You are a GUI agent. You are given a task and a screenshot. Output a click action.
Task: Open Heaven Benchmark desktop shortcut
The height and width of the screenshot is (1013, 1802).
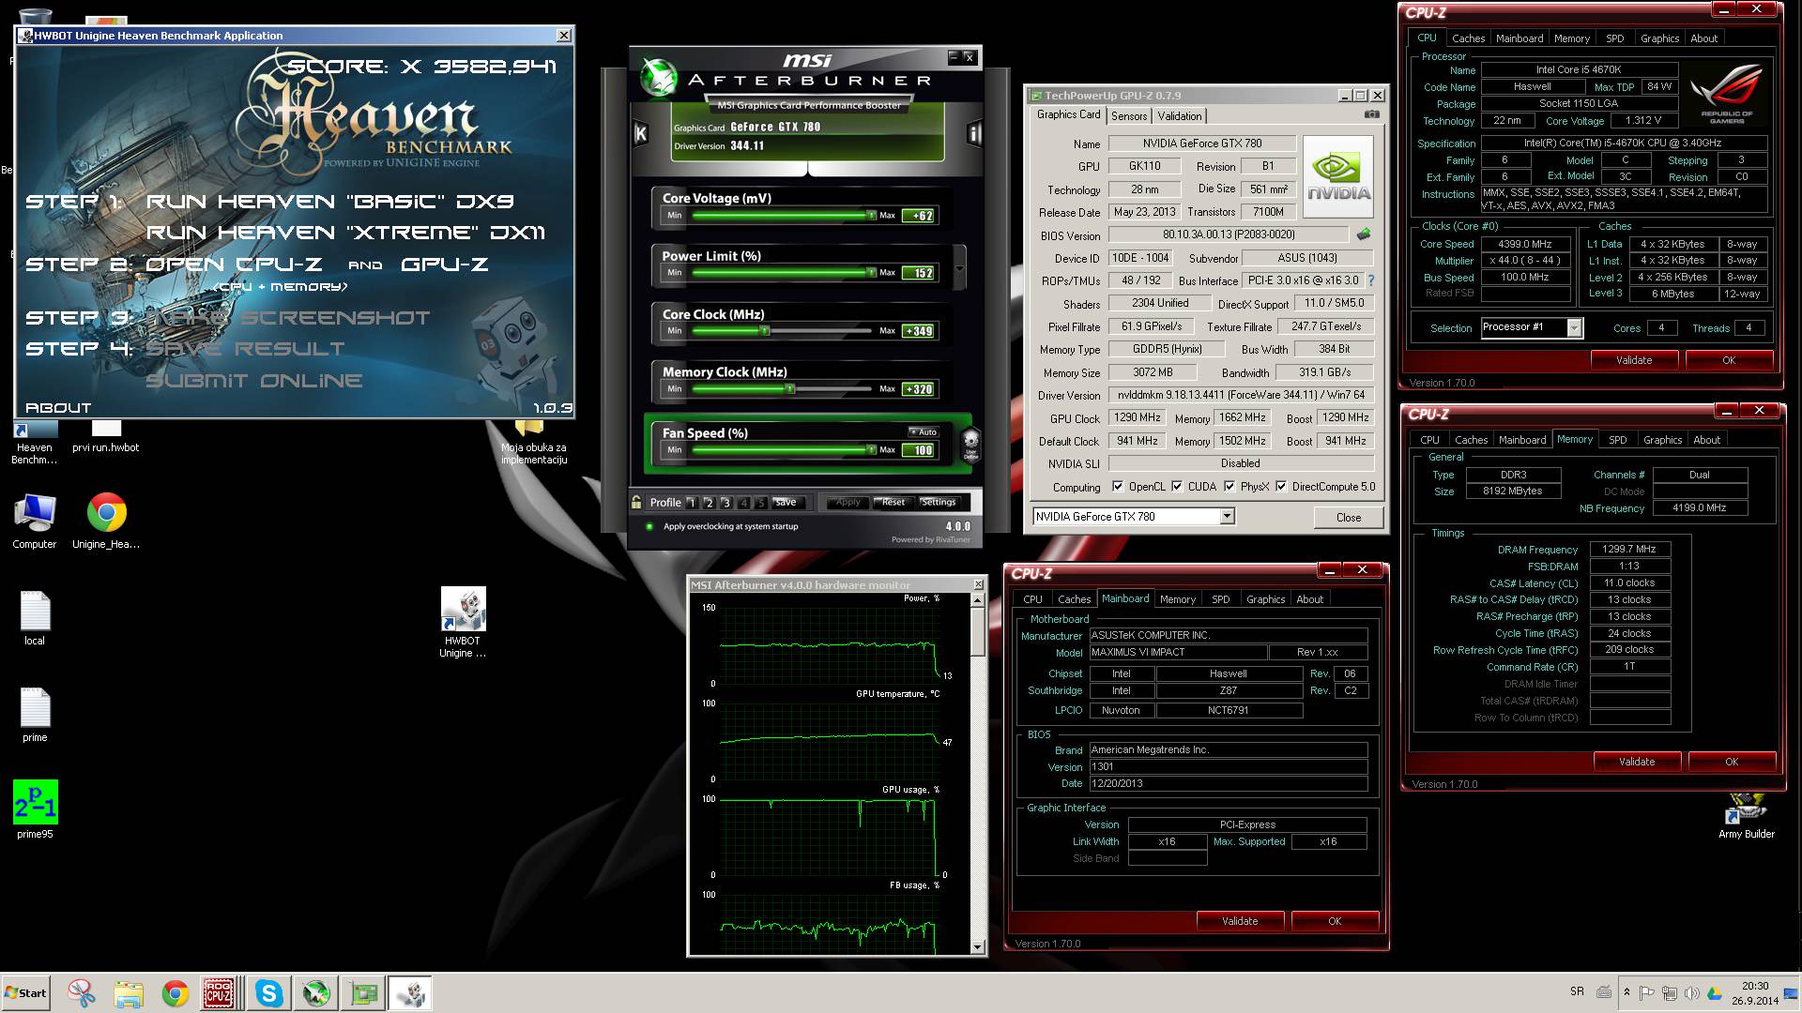[35, 442]
